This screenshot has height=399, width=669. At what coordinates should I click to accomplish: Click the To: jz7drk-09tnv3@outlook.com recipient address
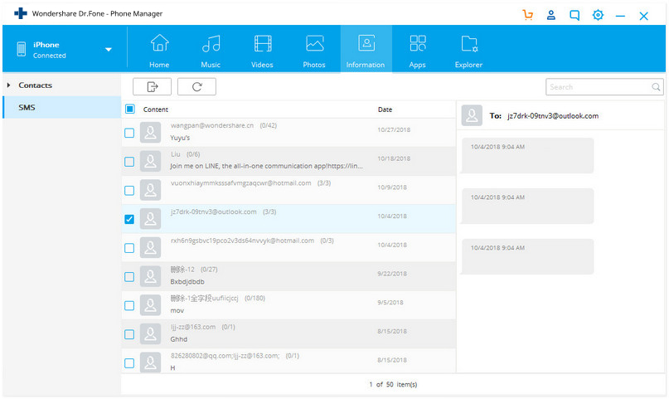point(553,116)
